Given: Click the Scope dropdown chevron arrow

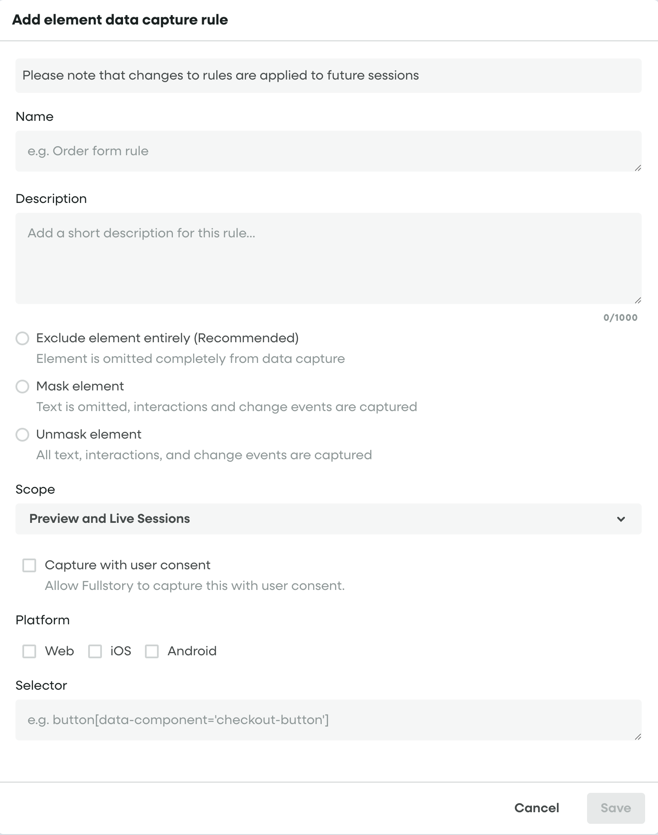Looking at the screenshot, I should tap(621, 519).
